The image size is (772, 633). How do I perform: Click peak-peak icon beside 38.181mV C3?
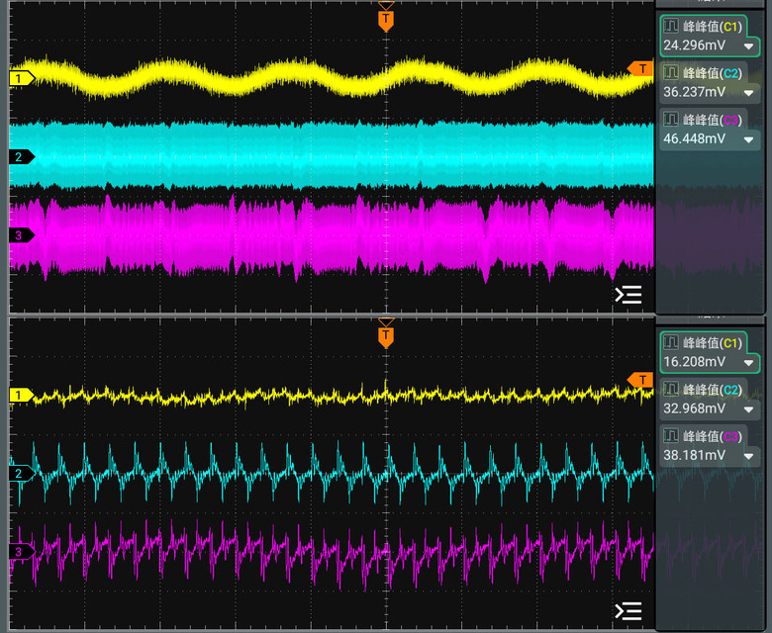[x=671, y=436]
